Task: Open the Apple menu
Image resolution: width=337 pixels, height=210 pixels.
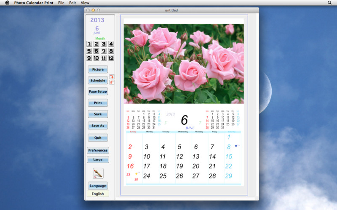Action: coord(7,3)
